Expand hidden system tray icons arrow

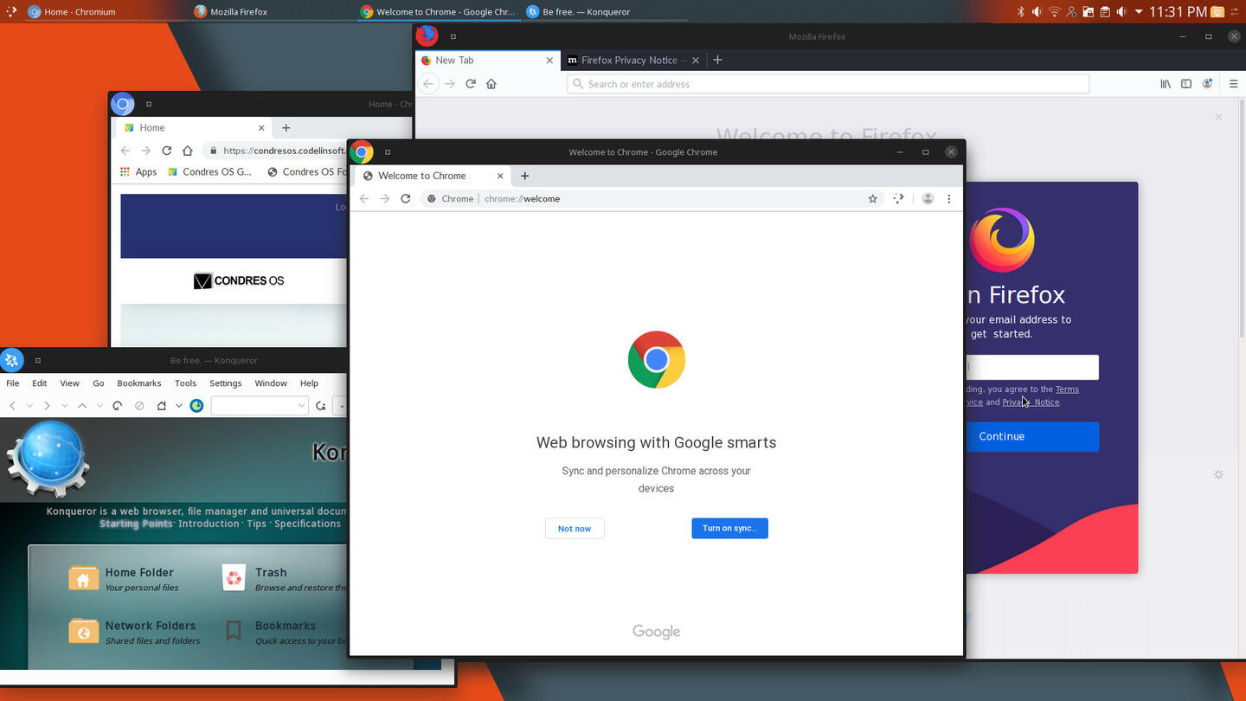tap(1139, 11)
